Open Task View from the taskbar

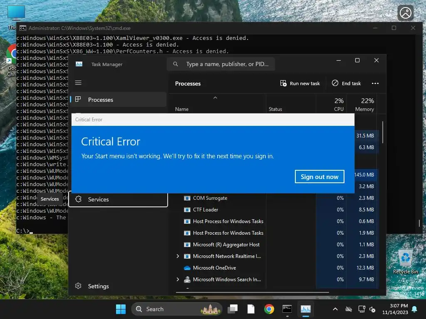click(x=233, y=309)
